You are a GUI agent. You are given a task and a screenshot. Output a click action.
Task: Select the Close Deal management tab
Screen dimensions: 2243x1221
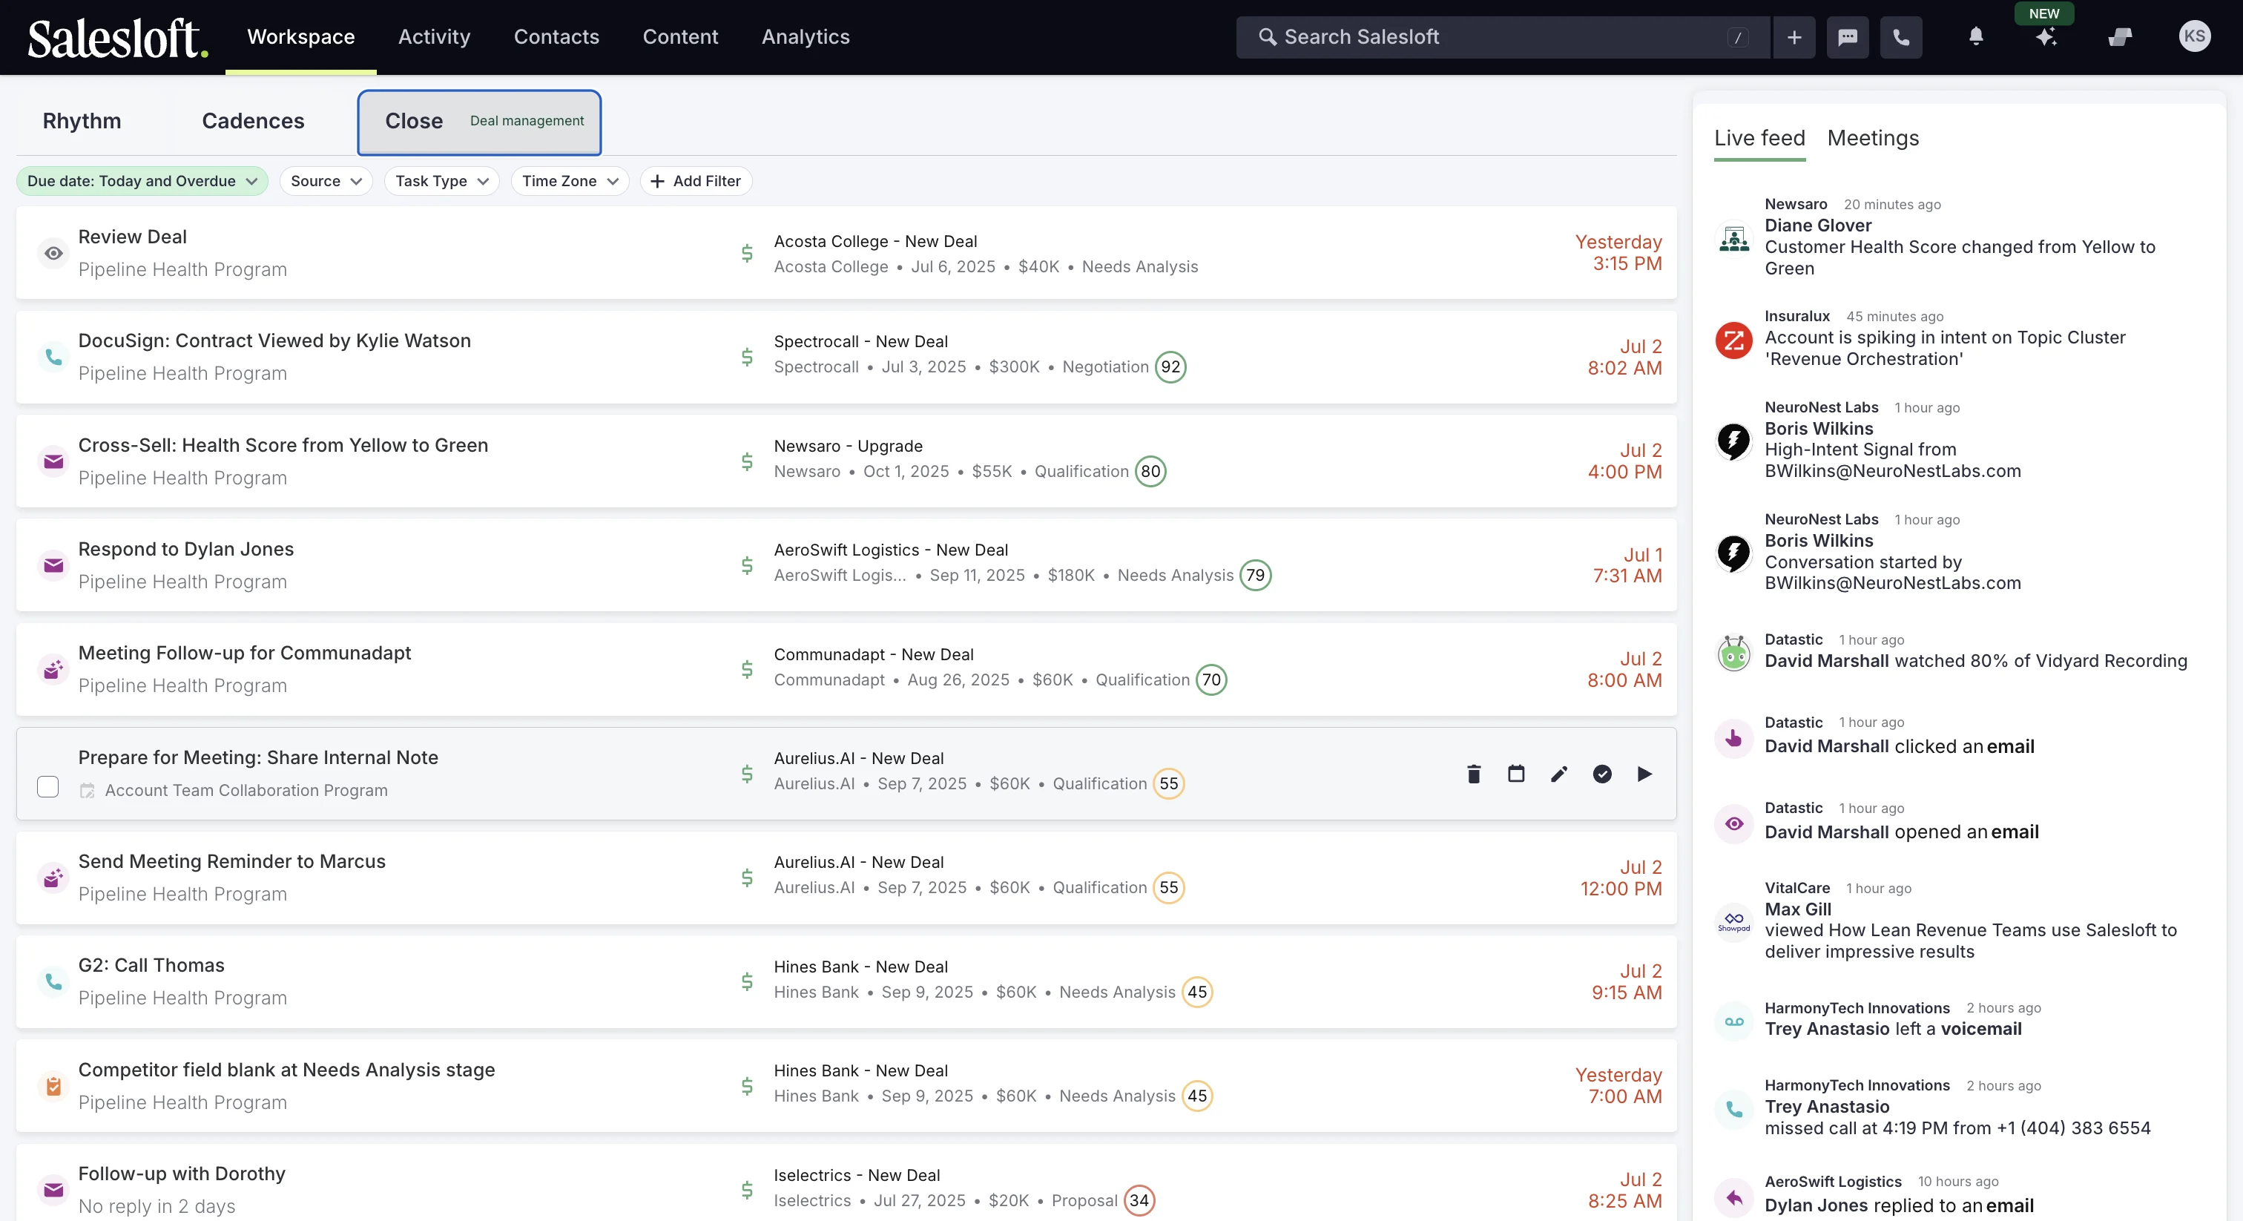coord(479,122)
